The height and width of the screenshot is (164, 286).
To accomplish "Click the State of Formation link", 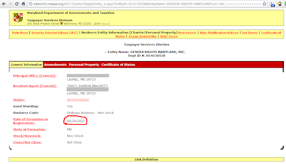I will pos(29,129).
